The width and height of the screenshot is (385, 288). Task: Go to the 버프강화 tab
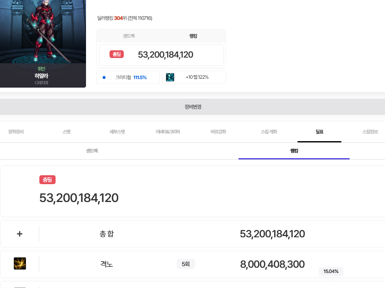click(x=218, y=132)
